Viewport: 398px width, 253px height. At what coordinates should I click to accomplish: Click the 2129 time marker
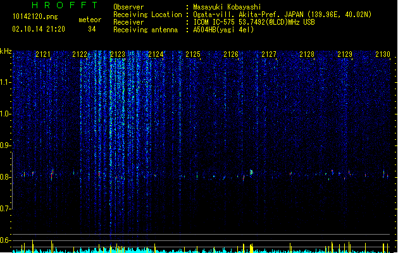(x=345, y=54)
